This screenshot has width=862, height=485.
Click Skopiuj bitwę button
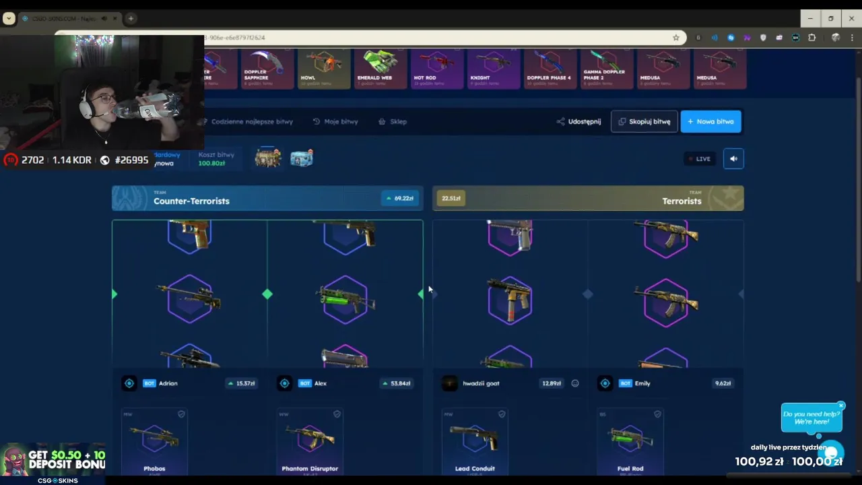(644, 121)
